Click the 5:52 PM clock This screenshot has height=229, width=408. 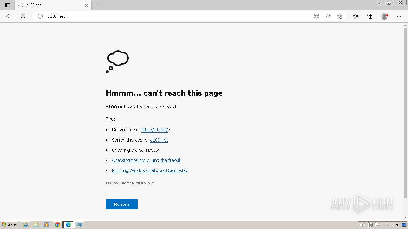pos(391,225)
